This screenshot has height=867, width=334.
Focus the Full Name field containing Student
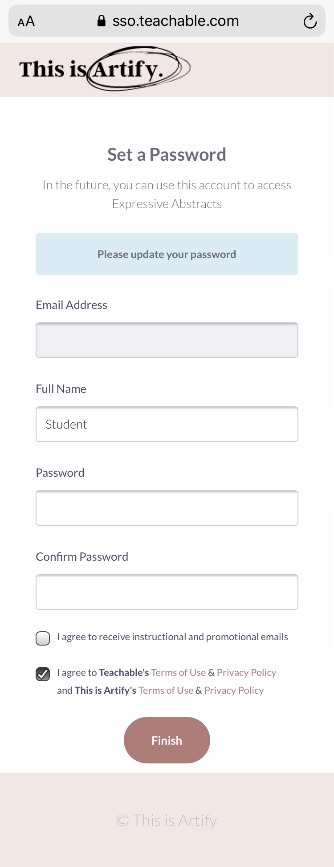click(x=167, y=424)
